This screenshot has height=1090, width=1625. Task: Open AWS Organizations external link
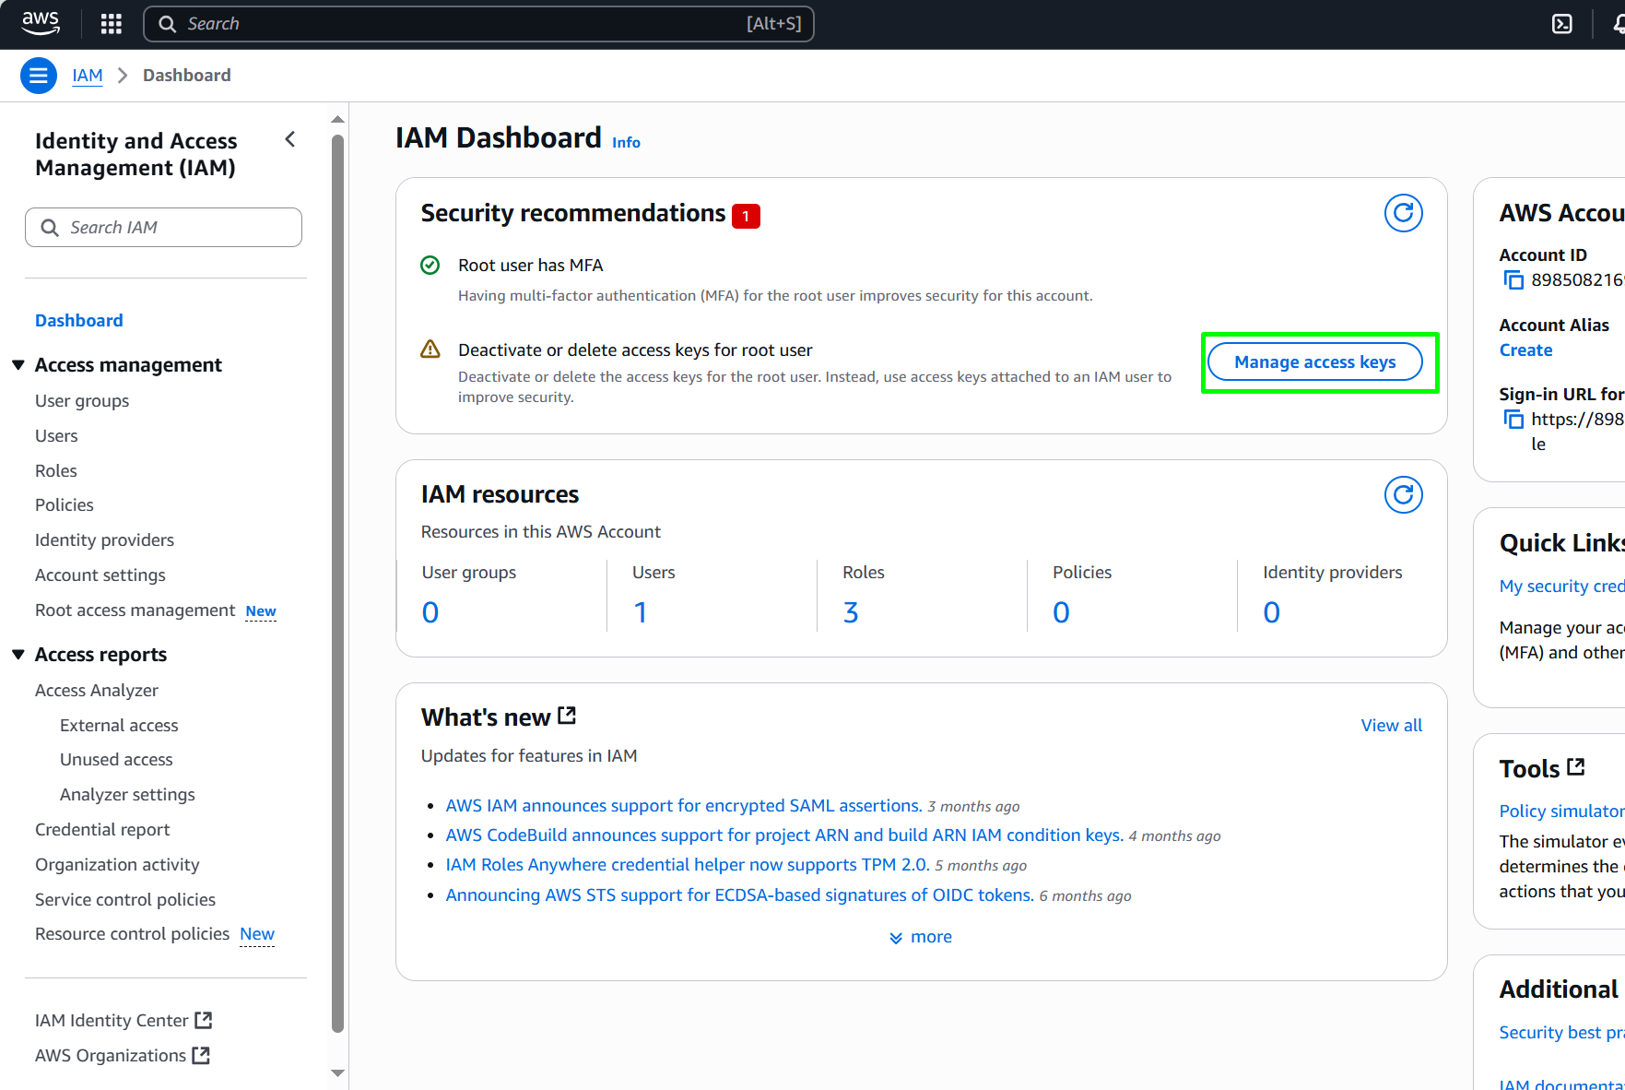point(123,1056)
